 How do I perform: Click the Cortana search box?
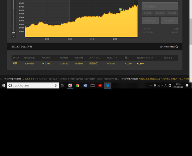coord(33,86)
